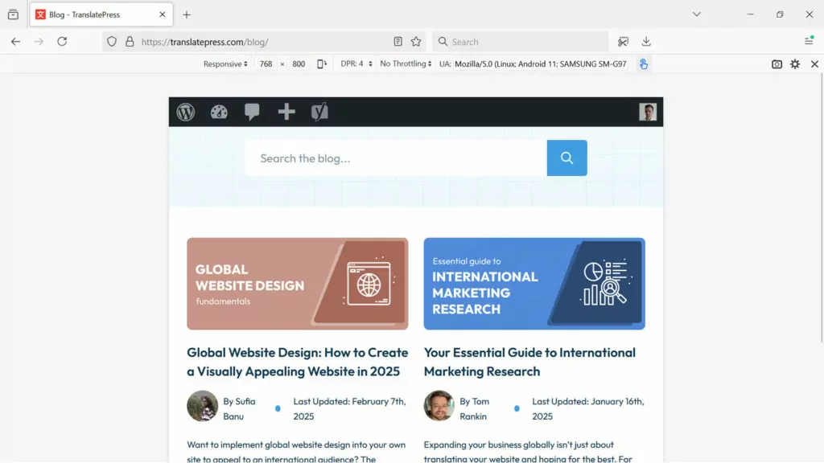Open the Firefox application menu icon
824x463 pixels.
pos(810,41)
